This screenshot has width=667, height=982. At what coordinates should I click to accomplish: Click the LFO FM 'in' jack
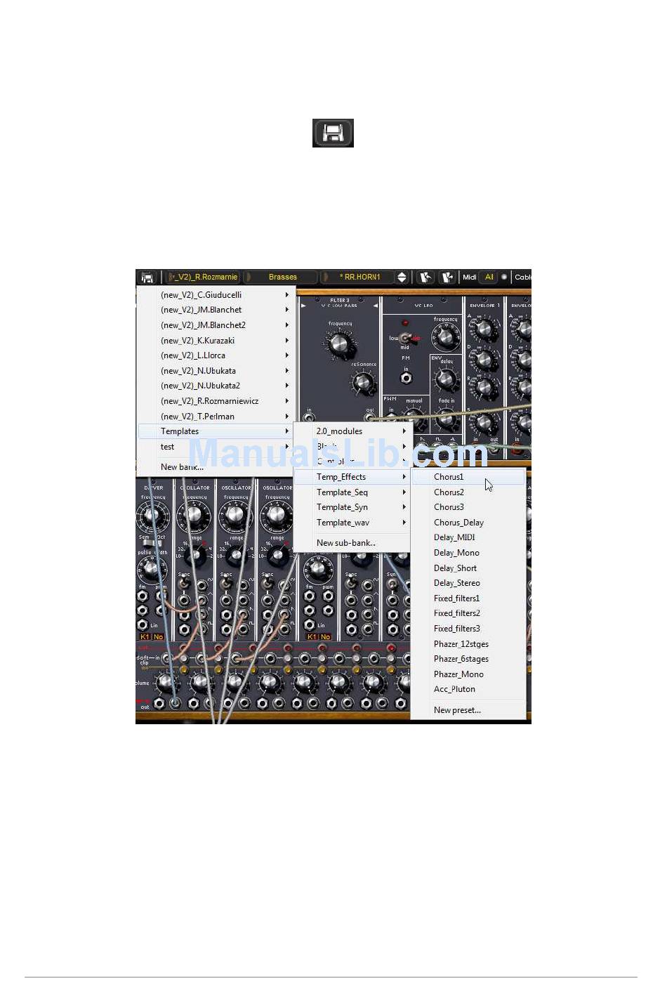coord(406,378)
